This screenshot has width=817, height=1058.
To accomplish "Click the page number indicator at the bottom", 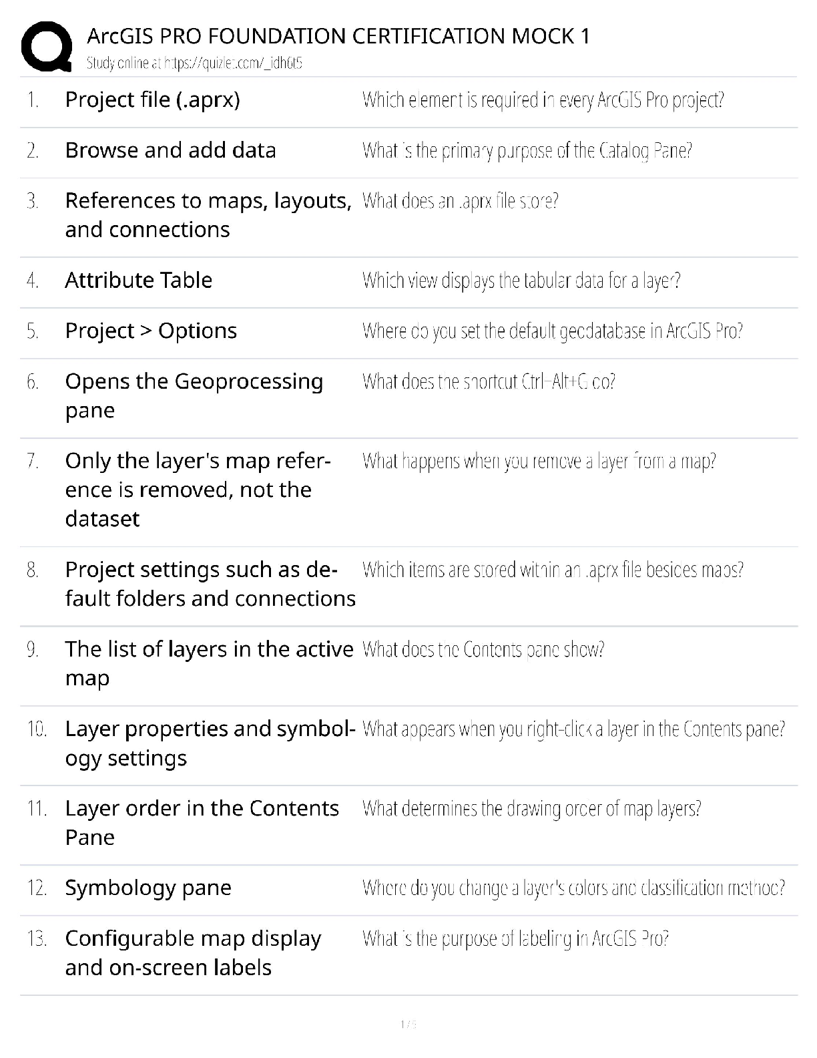I will tap(408, 1024).
